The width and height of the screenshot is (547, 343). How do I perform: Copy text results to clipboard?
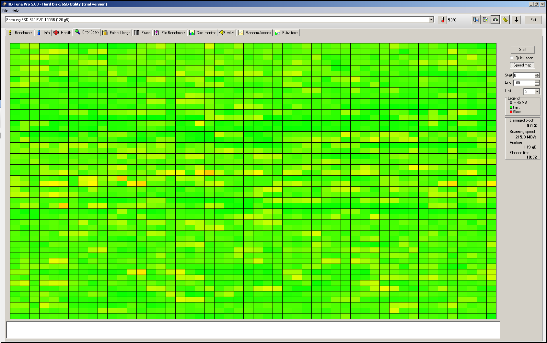pos(476,20)
